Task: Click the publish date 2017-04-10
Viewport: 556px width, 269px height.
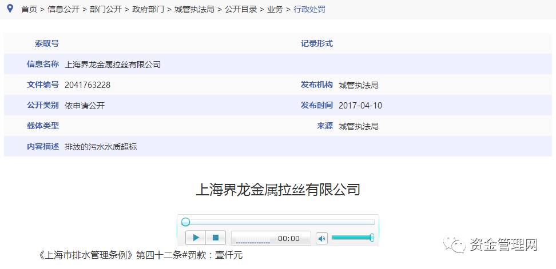Action: pos(360,106)
